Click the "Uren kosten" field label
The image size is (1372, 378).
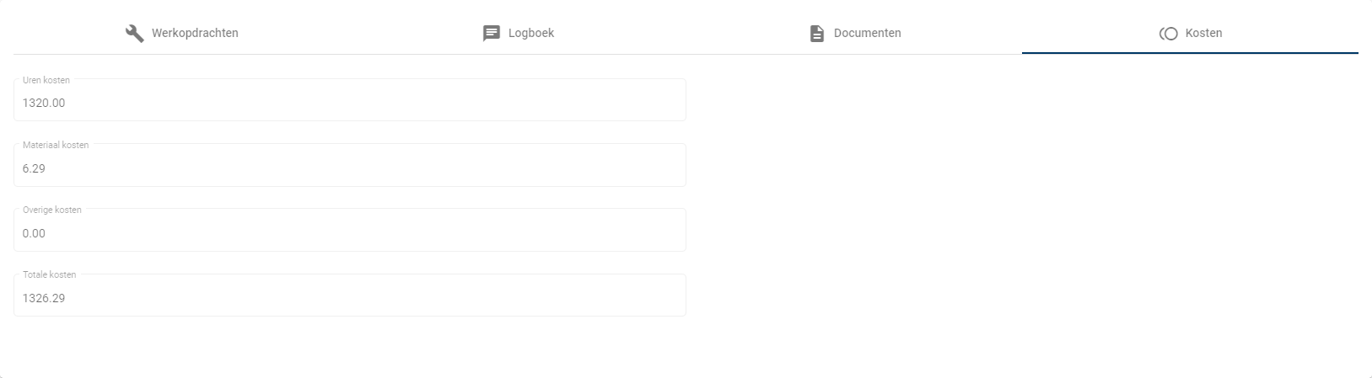pyautogui.click(x=46, y=80)
